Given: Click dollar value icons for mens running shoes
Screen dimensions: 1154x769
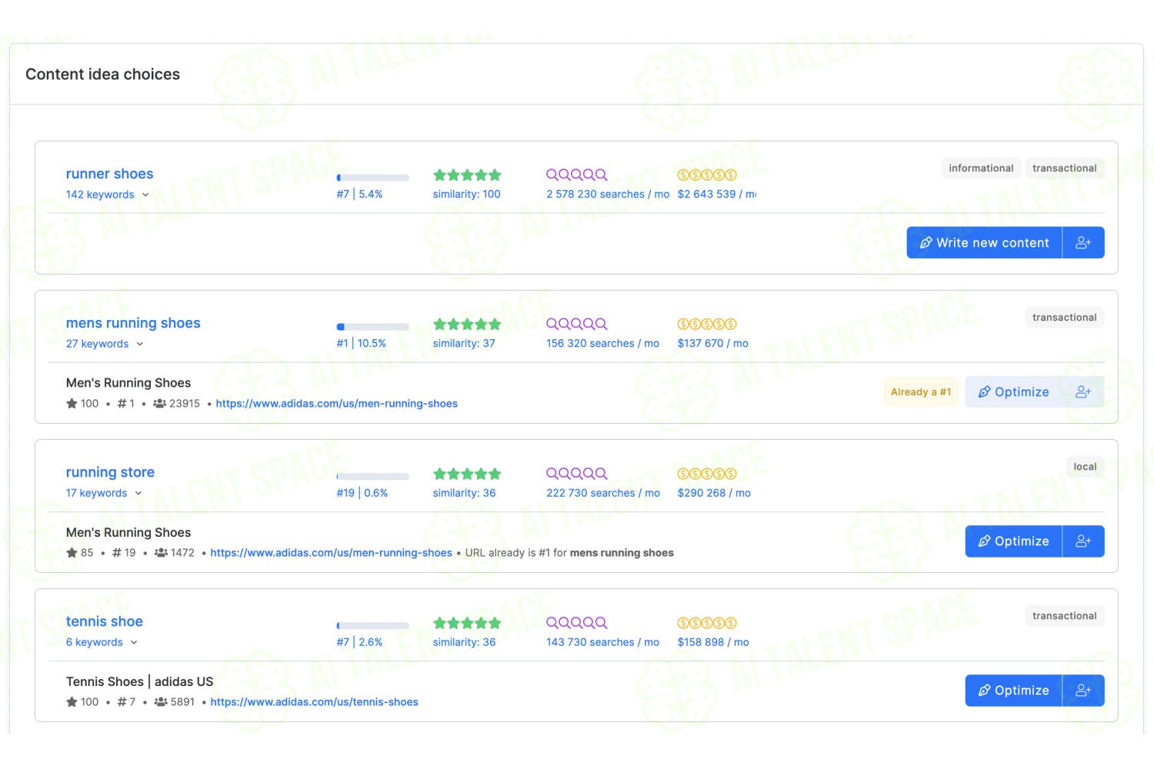Looking at the screenshot, I should 707,325.
